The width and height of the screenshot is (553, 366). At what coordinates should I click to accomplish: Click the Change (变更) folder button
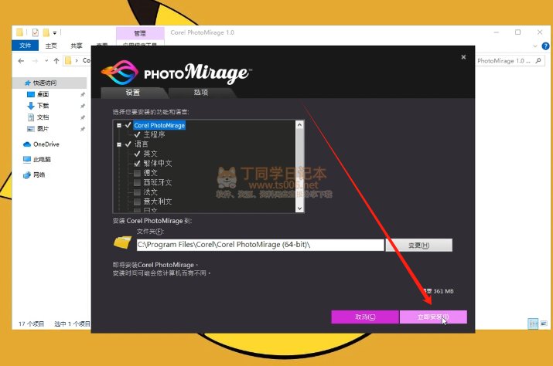(418, 246)
